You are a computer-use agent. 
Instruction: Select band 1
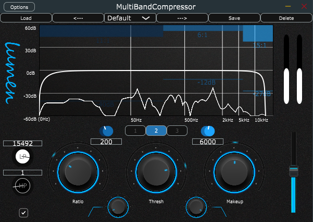pyautogui.click(x=135, y=131)
